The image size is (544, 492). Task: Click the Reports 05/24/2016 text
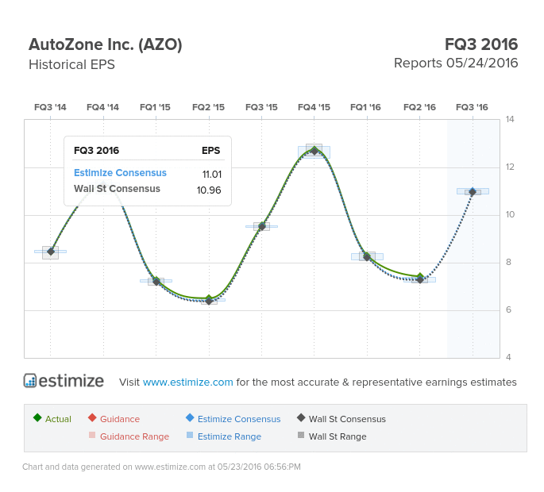(x=456, y=63)
